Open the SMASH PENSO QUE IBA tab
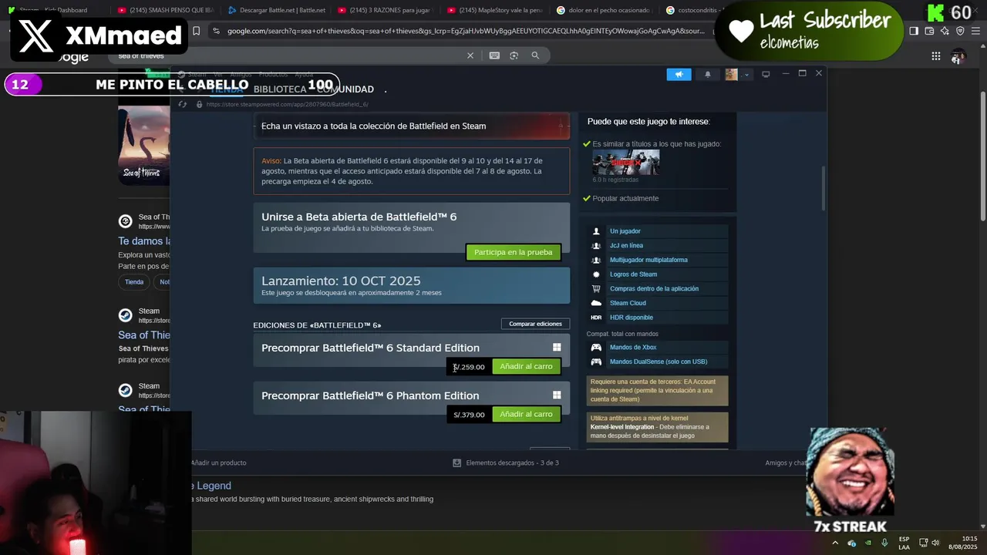The width and height of the screenshot is (987, 555). pos(167,10)
